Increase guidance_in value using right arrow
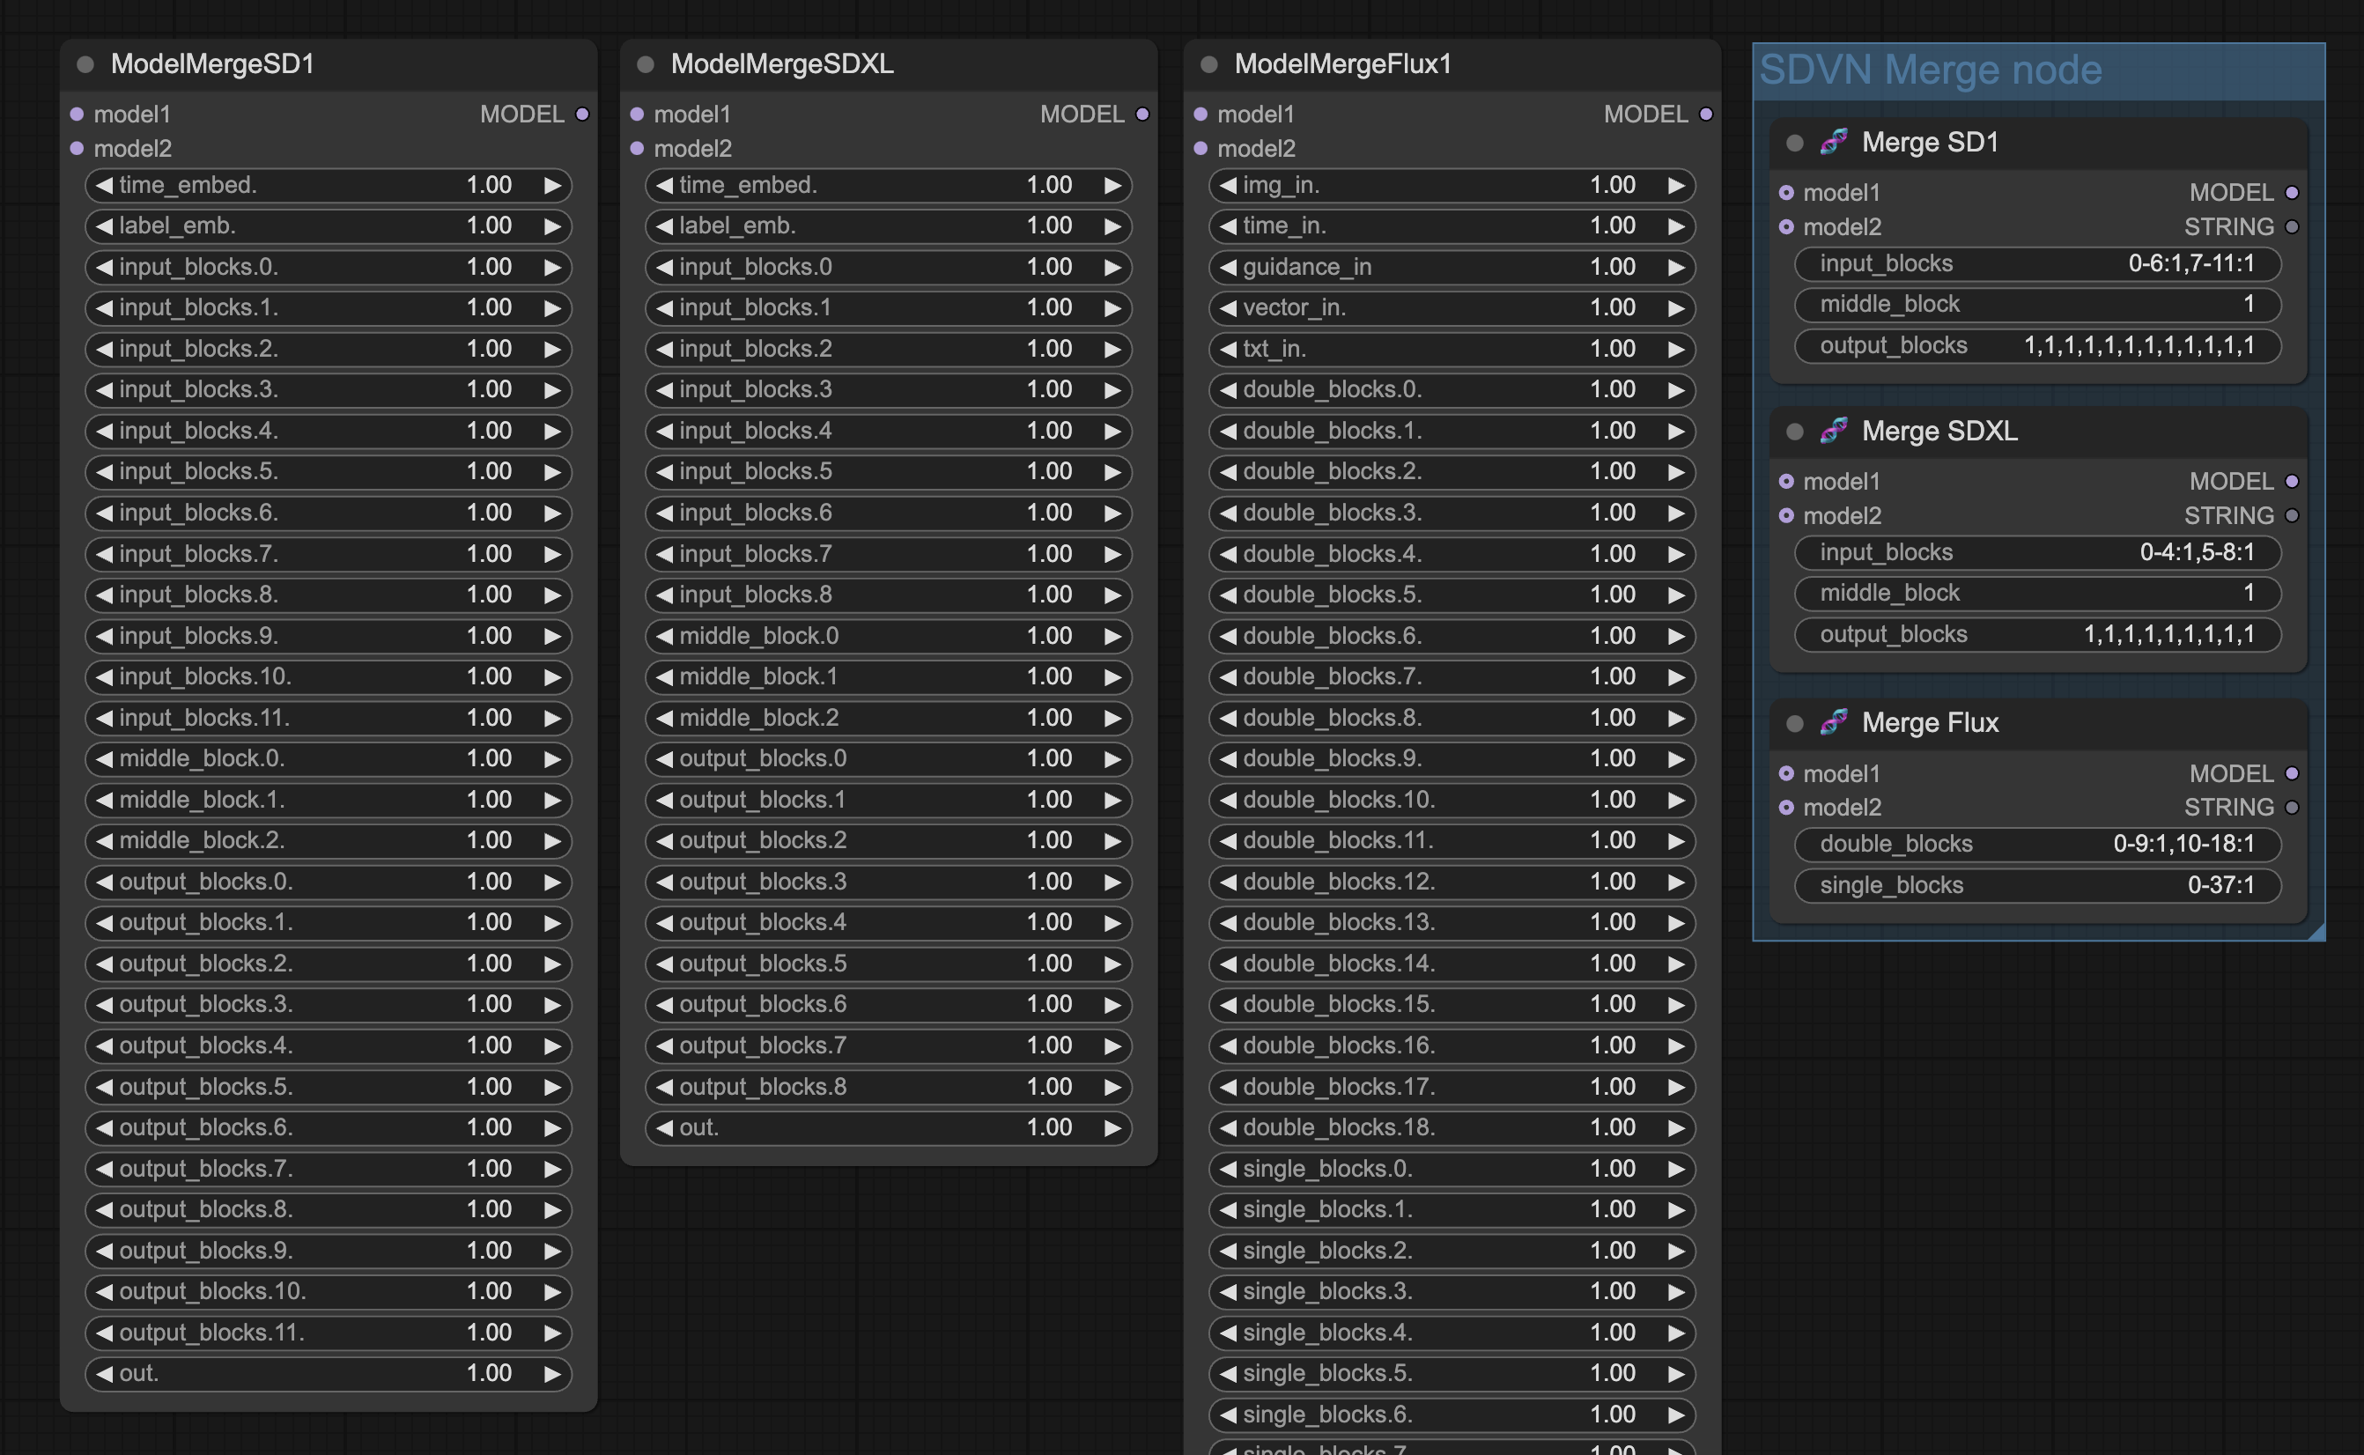 (1675, 267)
